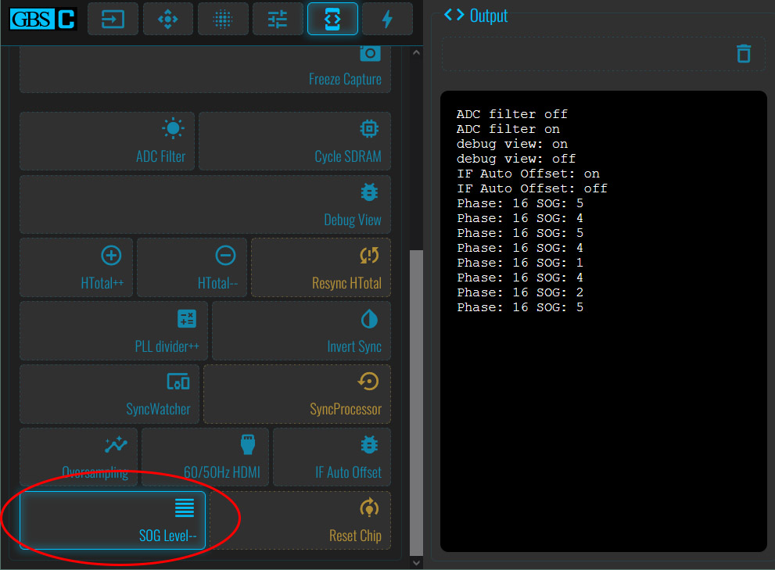Image resolution: width=775 pixels, height=570 pixels.
Task: Select 'Phase: 16 SOG: 2' log line
Action: tap(520, 292)
